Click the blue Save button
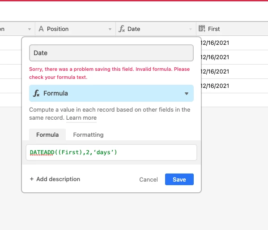This screenshot has width=268, height=230. (179, 179)
